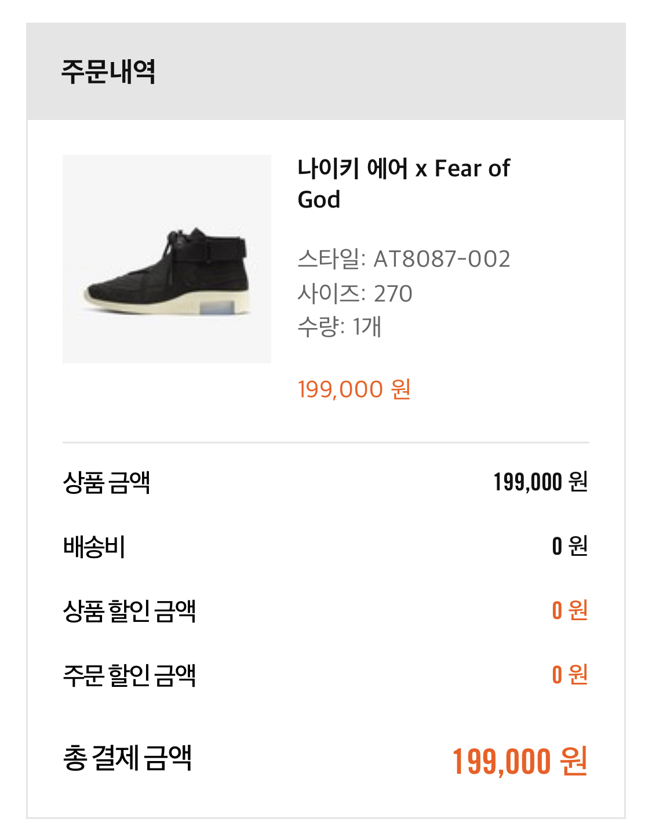
Task: Click the large orange total 199,000 원
Action: [x=519, y=761]
